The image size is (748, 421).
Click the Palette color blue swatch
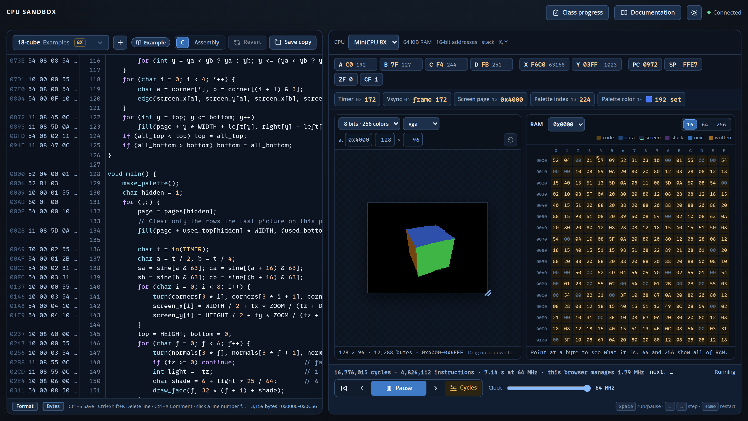coord(649,99)
